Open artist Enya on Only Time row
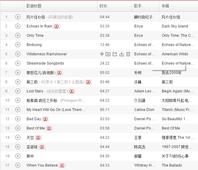Viewport: 198px width, 170px height. (139, 36)
